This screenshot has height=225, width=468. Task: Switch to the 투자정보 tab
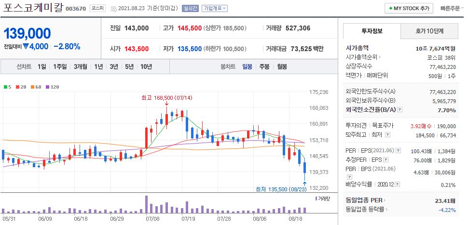pyautogui.click(x=372, y=31)
